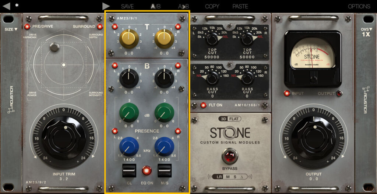Click the right BASS CUT selector knob
377x194 pixels.
(x=247, y=78)
